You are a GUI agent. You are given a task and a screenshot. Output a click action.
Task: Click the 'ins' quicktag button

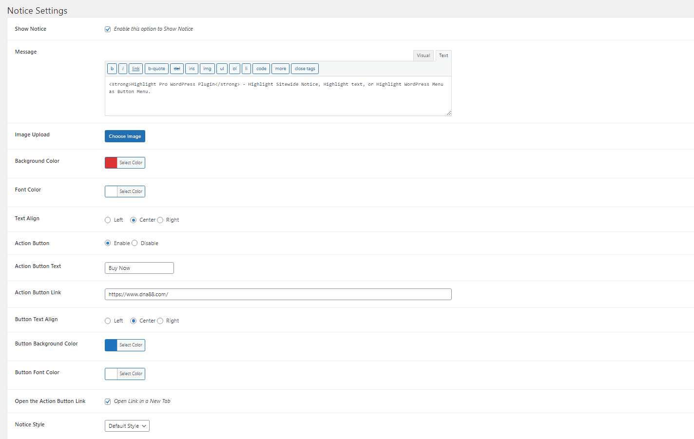coord(192,69)
